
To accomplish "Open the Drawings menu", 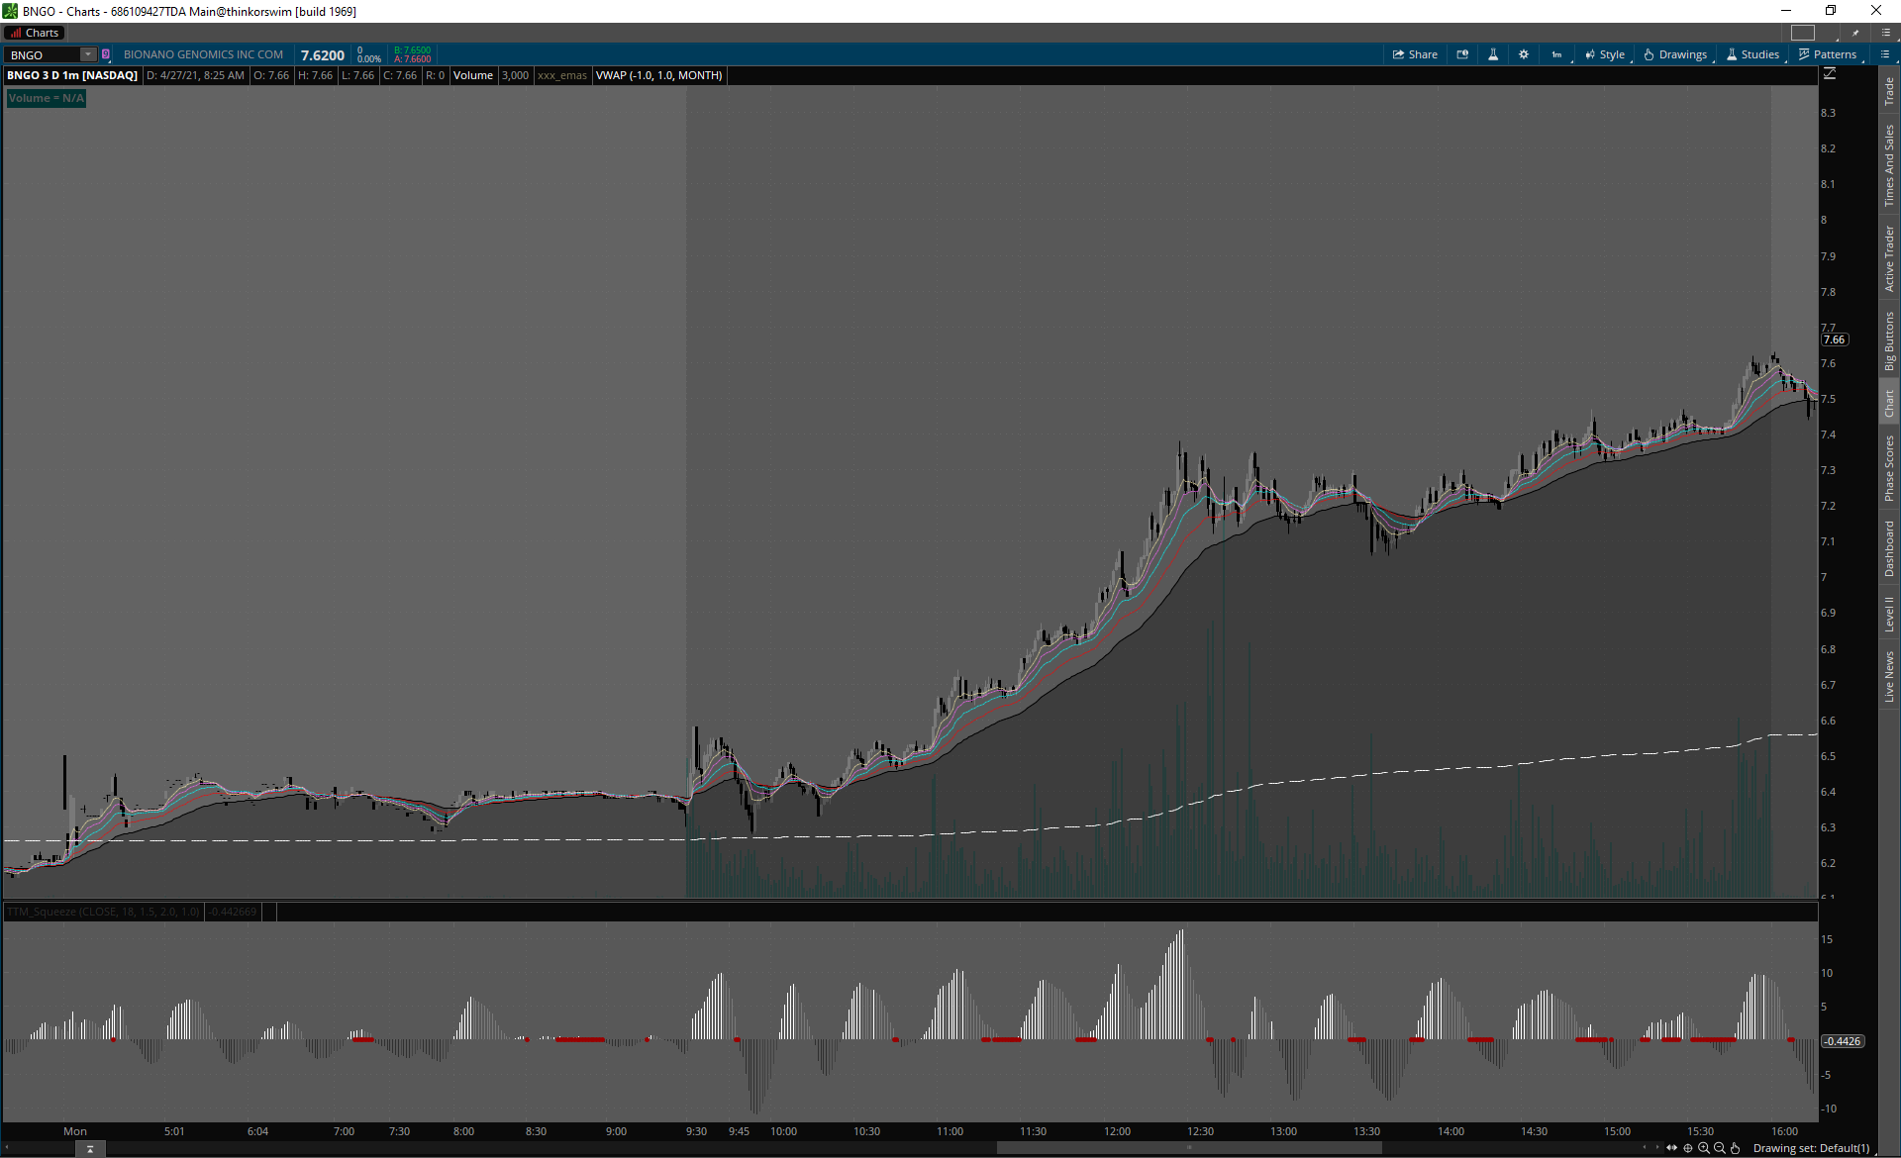I will (1675, 54).
